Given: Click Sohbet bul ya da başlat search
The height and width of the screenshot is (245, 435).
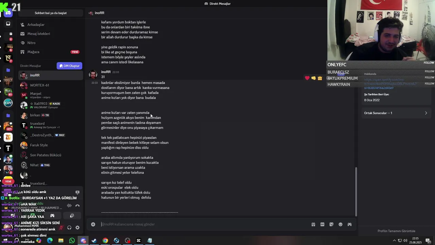Looking at the screenshot, I should [x=51, y=13].
